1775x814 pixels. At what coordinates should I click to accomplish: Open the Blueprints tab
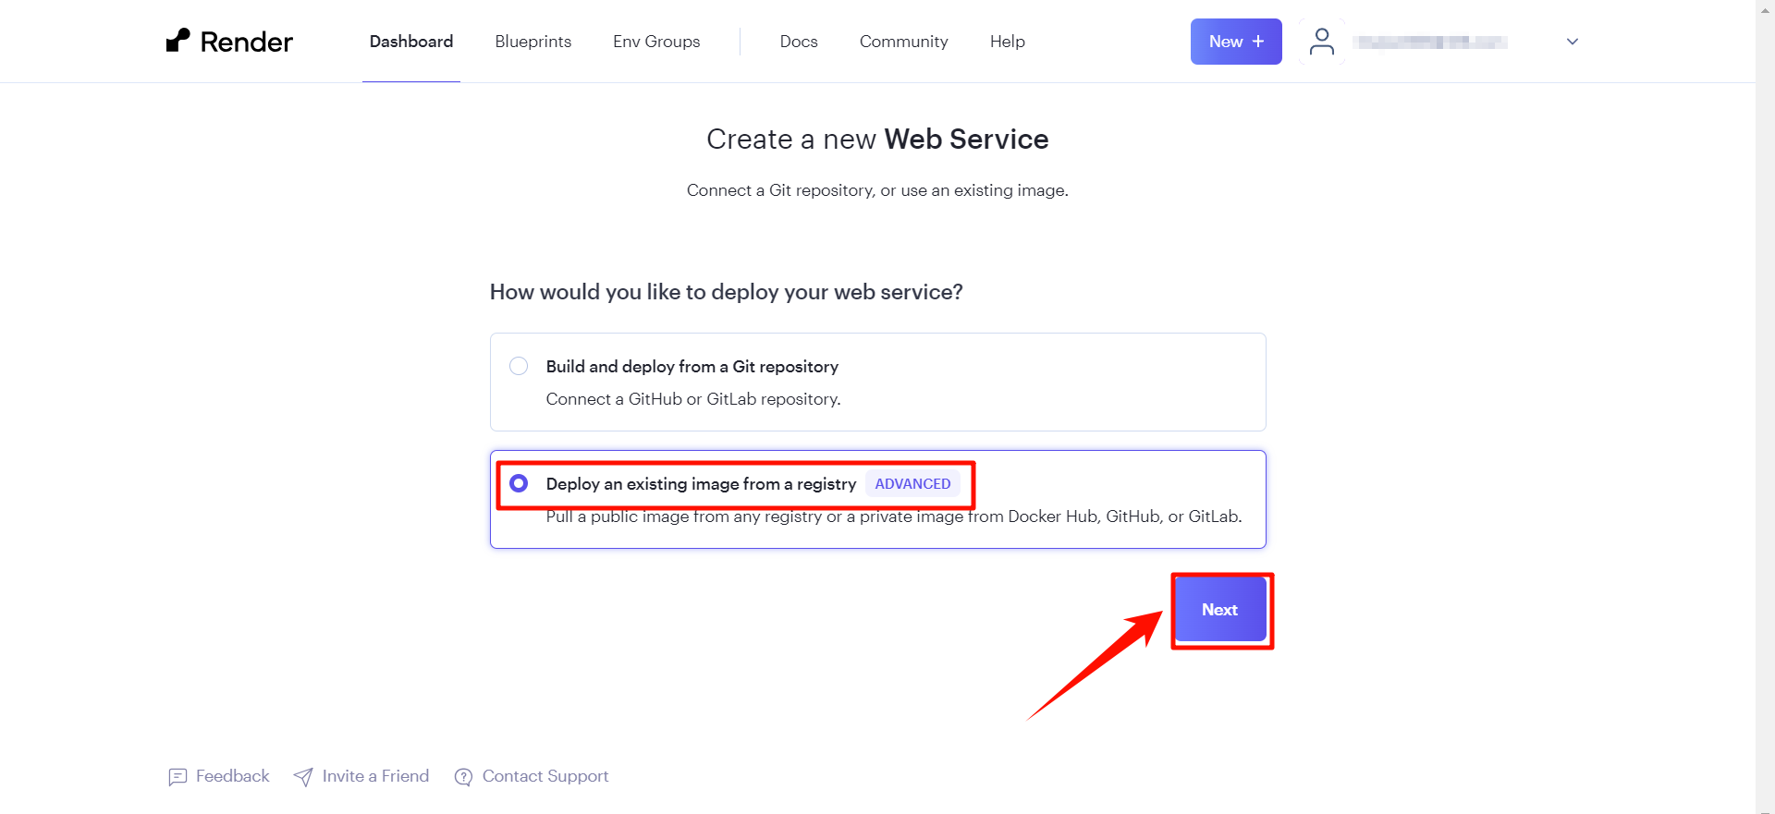[533, 42]
